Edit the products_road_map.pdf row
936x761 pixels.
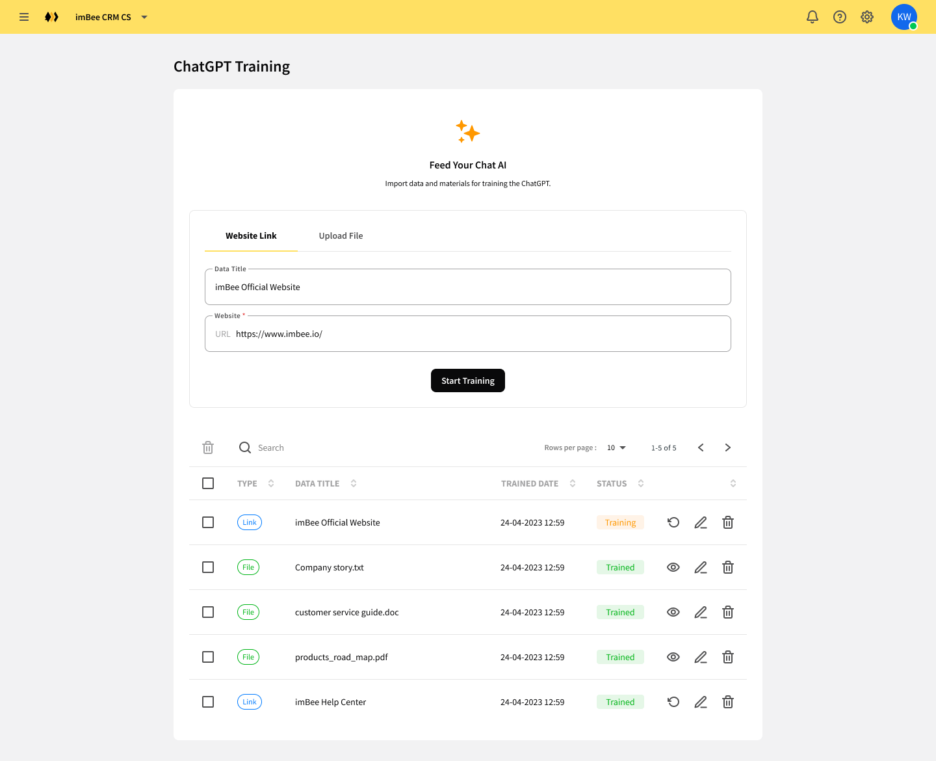click(701, 657)
